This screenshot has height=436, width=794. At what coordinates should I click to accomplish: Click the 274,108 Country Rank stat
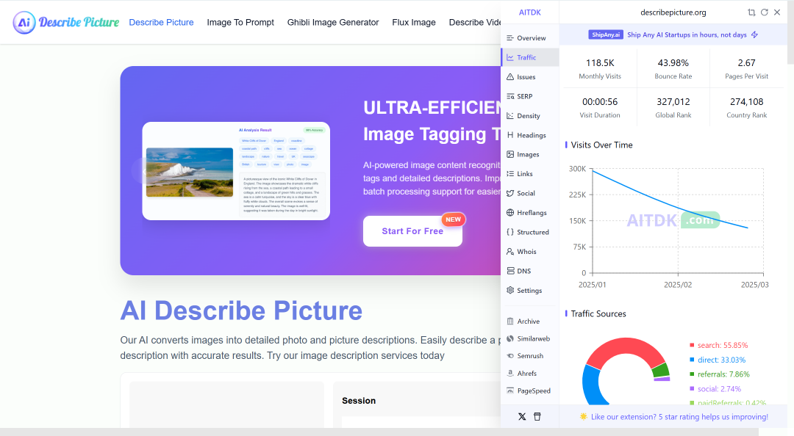tap(746, 108)
